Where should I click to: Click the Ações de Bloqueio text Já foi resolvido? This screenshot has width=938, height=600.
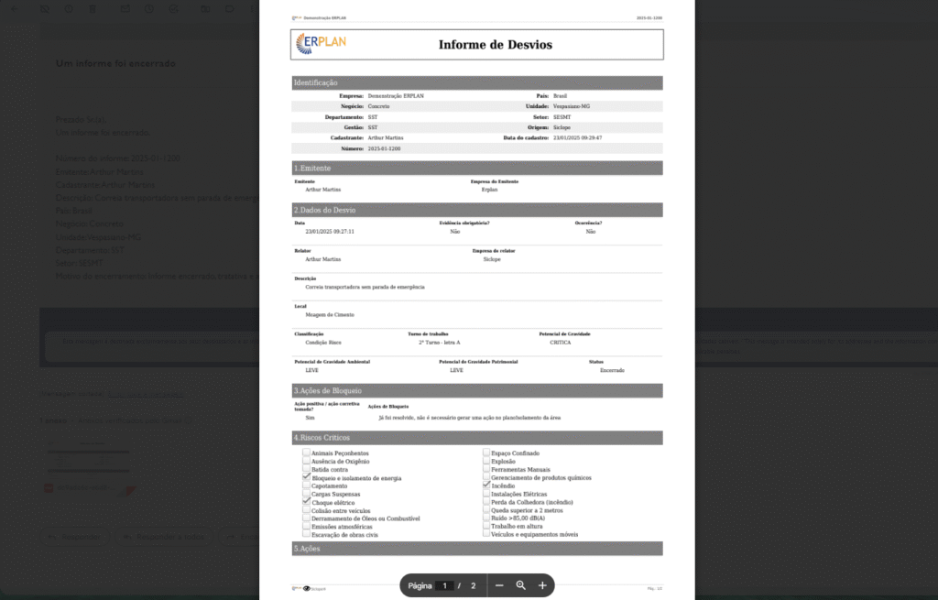coord(470,418)
